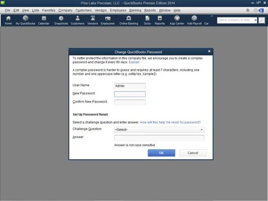Image resolution: width=268 pixels, height=201 pixels.
Task: Click the Answer input field
Action: pos(159,138)
